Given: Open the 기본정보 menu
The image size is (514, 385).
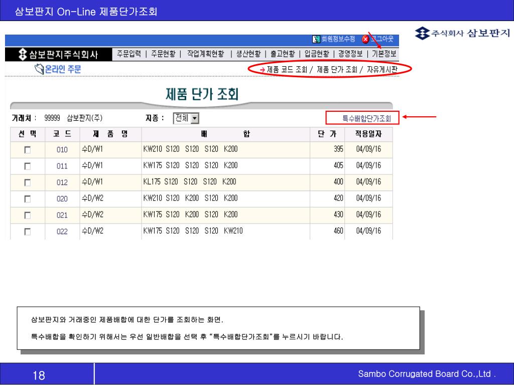Looking at the screenshot, I should pos(384,54).
